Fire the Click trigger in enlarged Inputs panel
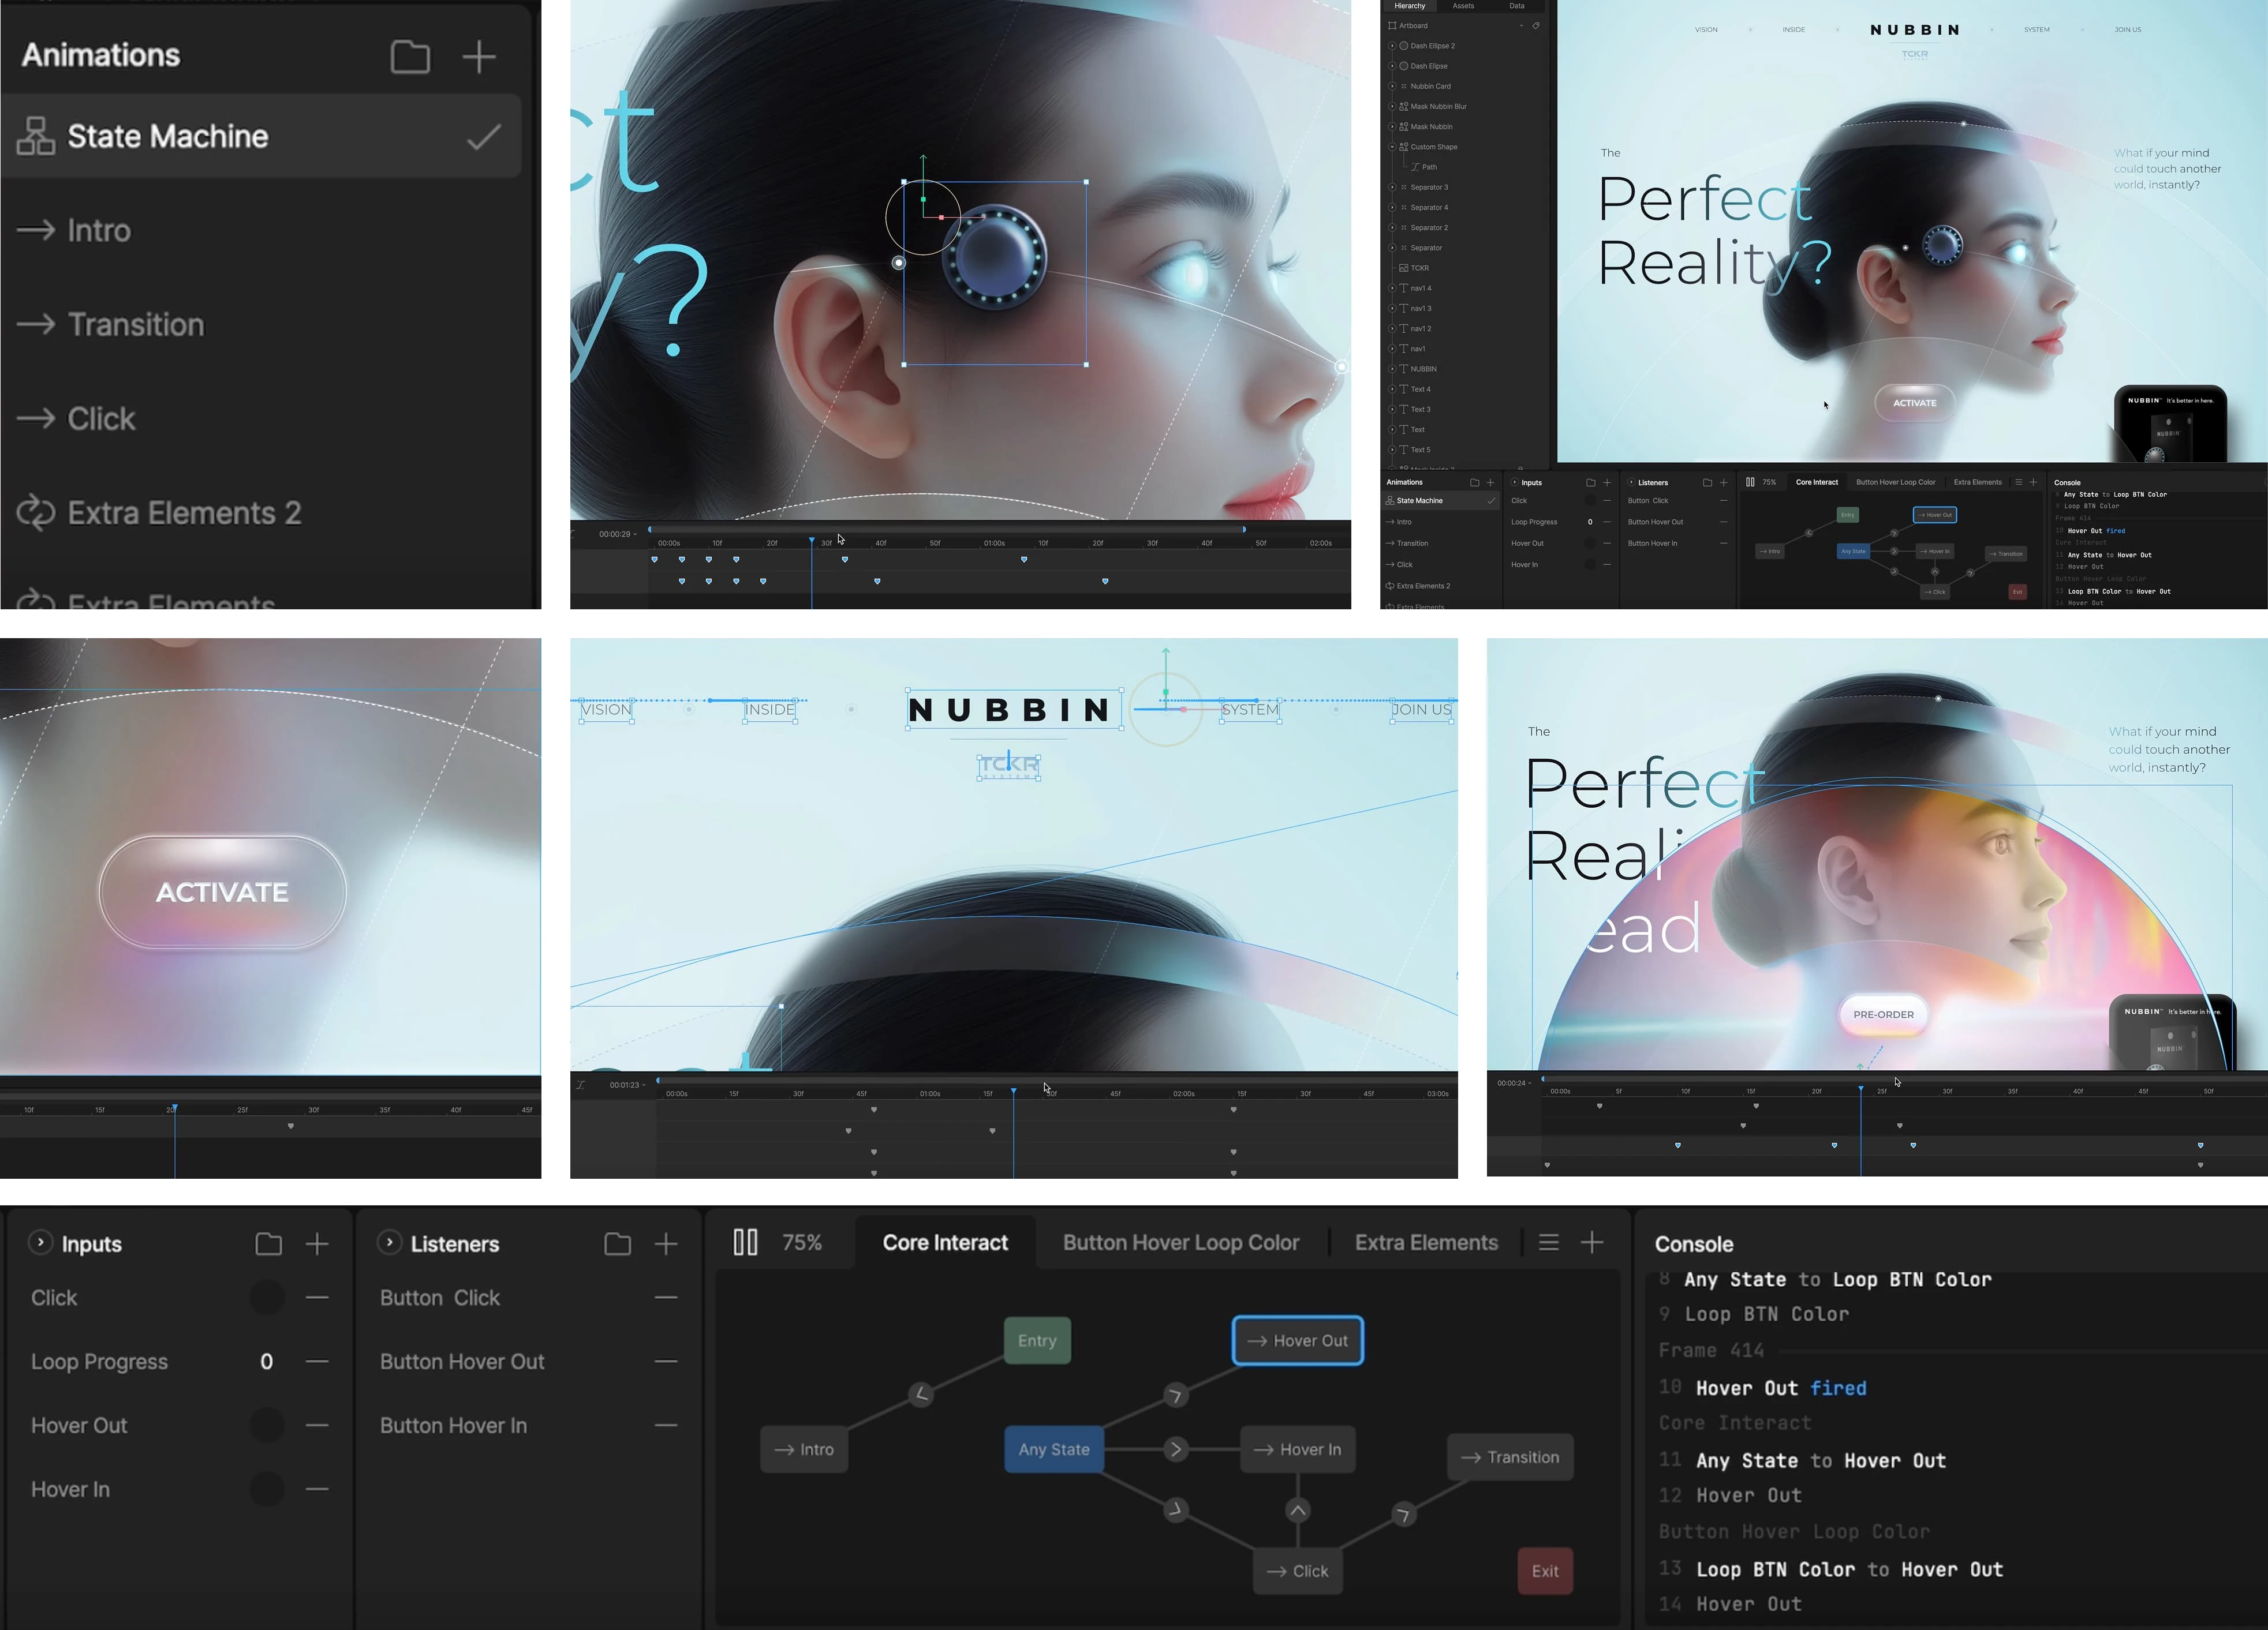Viewport: 2268px width, 1630px height. pyautogui.click(x=267, y=1297)
